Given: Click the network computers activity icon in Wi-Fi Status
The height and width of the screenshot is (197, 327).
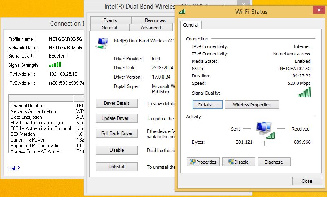Looking at the screenshot, I should [265, 130].
